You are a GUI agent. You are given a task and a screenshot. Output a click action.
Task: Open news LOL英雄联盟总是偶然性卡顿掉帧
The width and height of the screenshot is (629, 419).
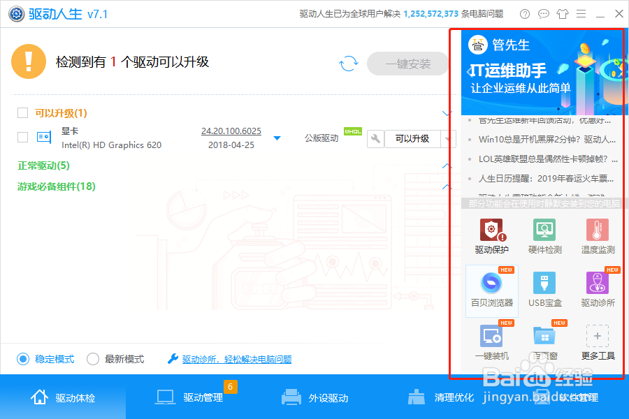coord(548,159)
